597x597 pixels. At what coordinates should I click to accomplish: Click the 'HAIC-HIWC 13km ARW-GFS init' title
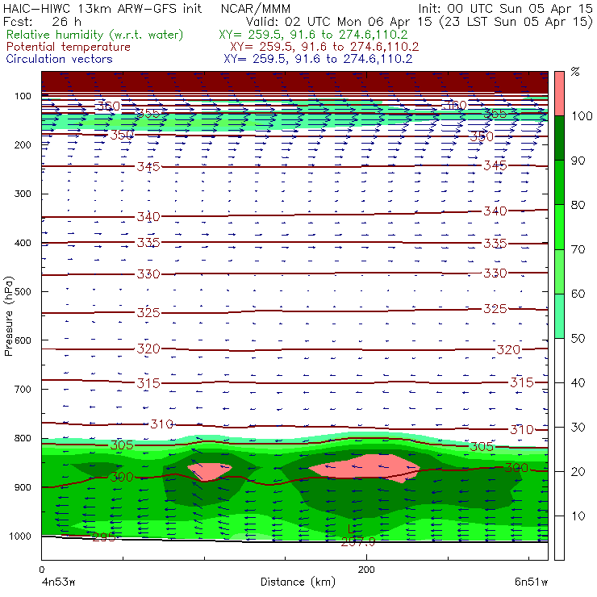tap(102, 8)
